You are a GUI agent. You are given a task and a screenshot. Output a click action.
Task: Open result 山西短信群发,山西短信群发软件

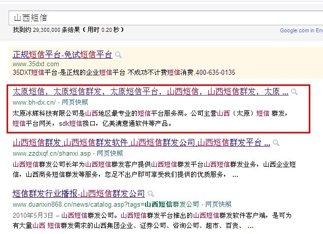tap(141, 143)
